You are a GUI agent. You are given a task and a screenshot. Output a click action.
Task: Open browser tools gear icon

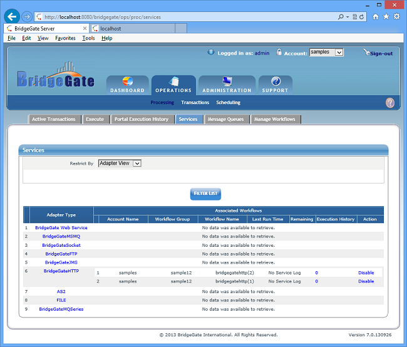point(396,17)
